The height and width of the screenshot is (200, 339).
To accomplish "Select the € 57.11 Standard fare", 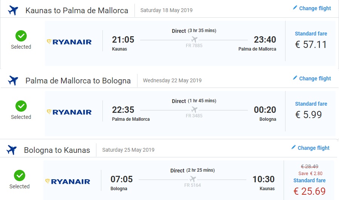I will [x=311, y=44].
